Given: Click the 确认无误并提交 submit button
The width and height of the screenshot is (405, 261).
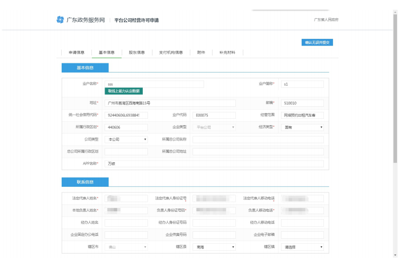Looking at the screenshot, I should pyautogui.click(x=316, y=42).
